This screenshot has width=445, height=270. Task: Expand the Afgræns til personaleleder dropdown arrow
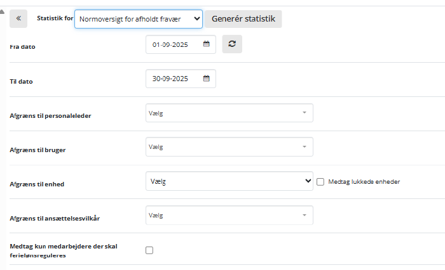305,113
